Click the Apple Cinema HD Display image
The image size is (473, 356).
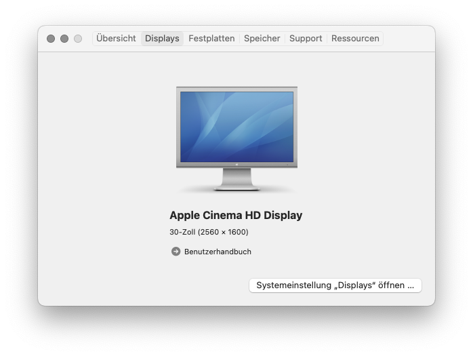236,139
